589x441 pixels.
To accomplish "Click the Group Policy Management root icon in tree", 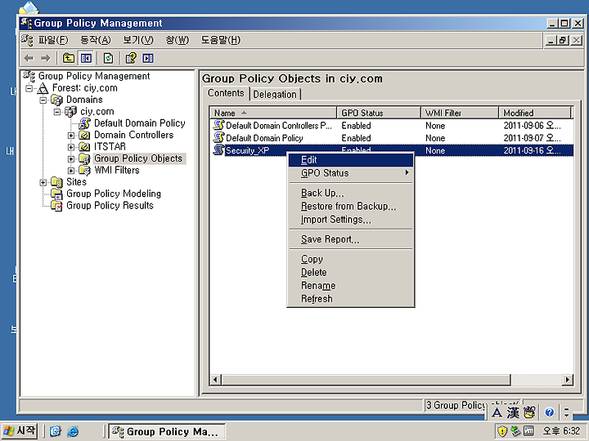I will click(29, 76).
